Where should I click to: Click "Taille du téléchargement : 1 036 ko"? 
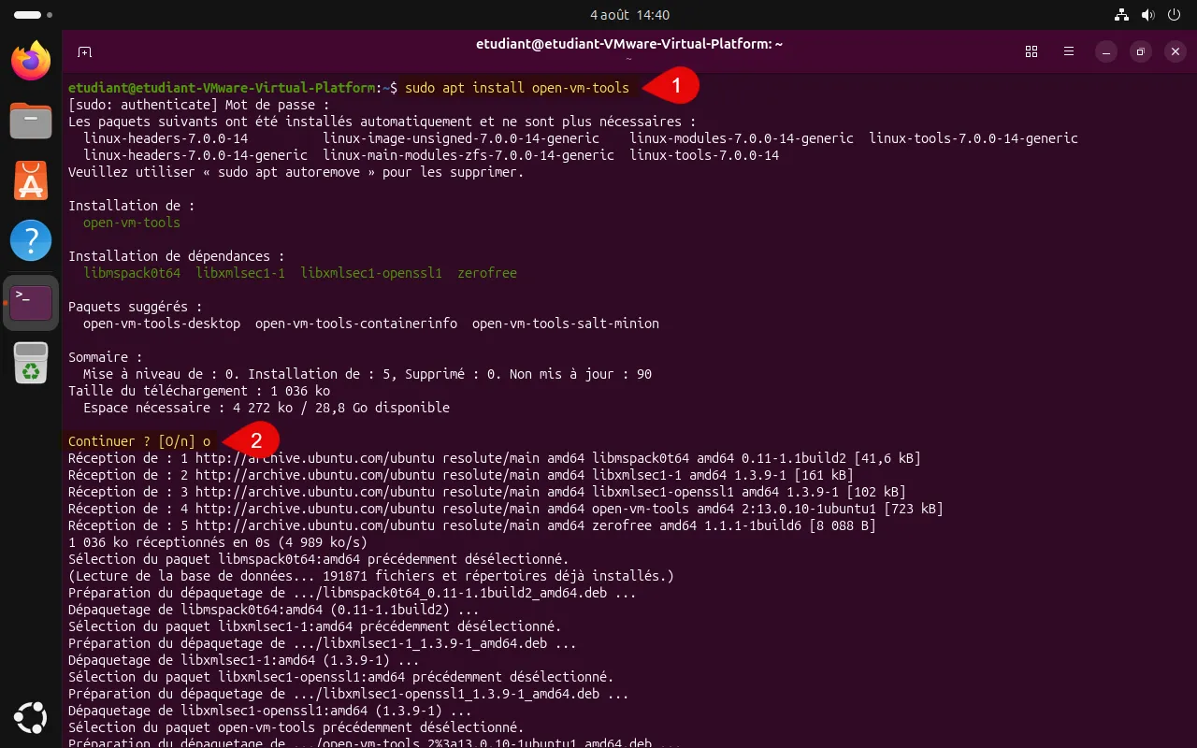(x=199, y=391)
